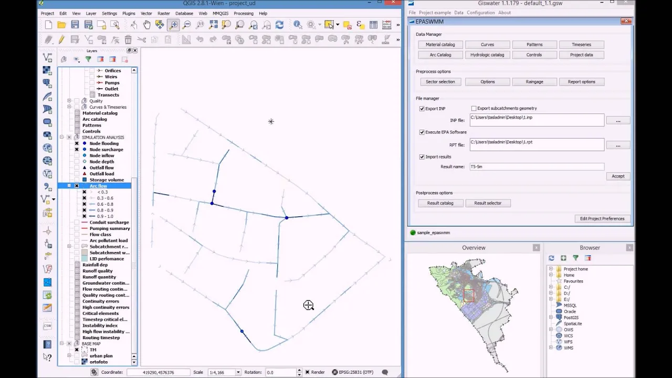
Task: Filter legend by map content
Action: tap(88, 59)
